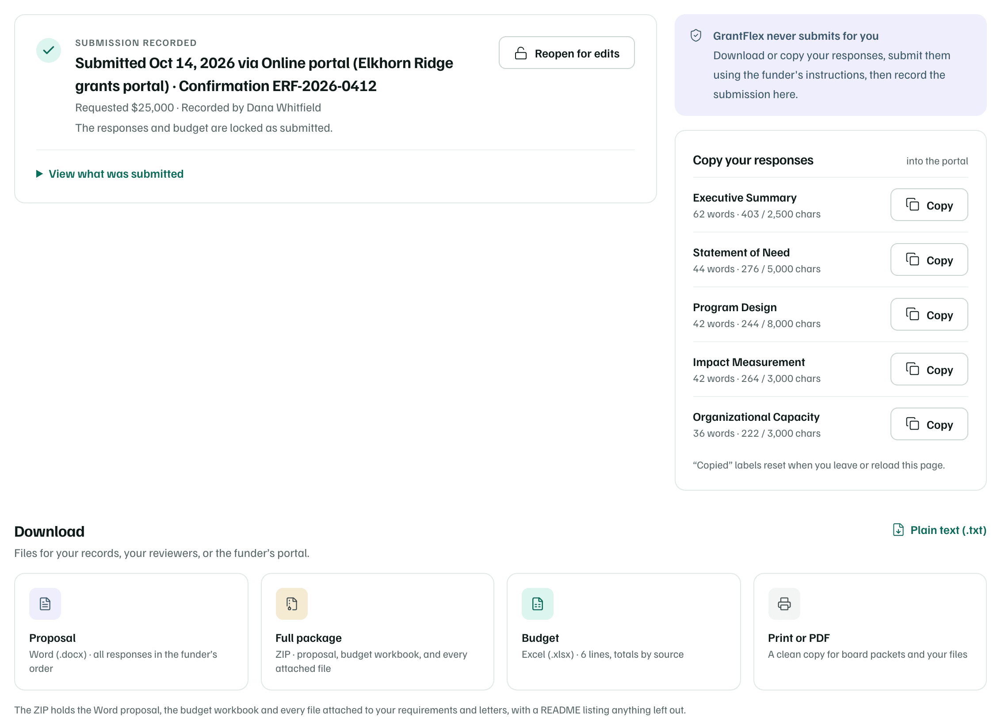The image size is (1001, 717).
Task: Click "GrantFlex never submits for you" heading
Action: [x=796, y=36]
